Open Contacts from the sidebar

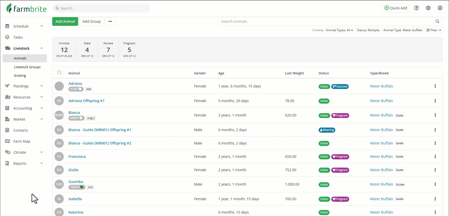21,130
